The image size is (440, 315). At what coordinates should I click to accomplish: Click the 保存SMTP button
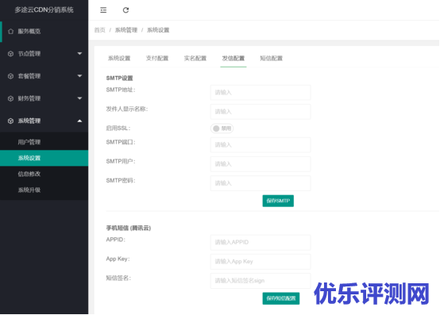click(278, 201)
